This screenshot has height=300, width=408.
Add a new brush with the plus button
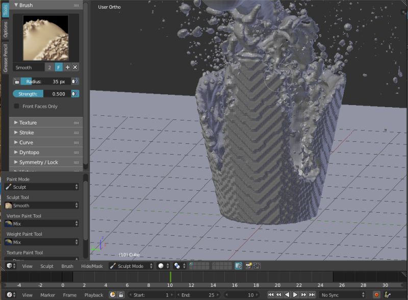tap(67, 67)
